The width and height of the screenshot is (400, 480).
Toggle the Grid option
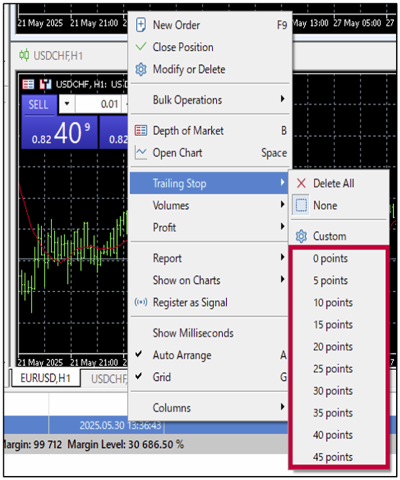162,377
